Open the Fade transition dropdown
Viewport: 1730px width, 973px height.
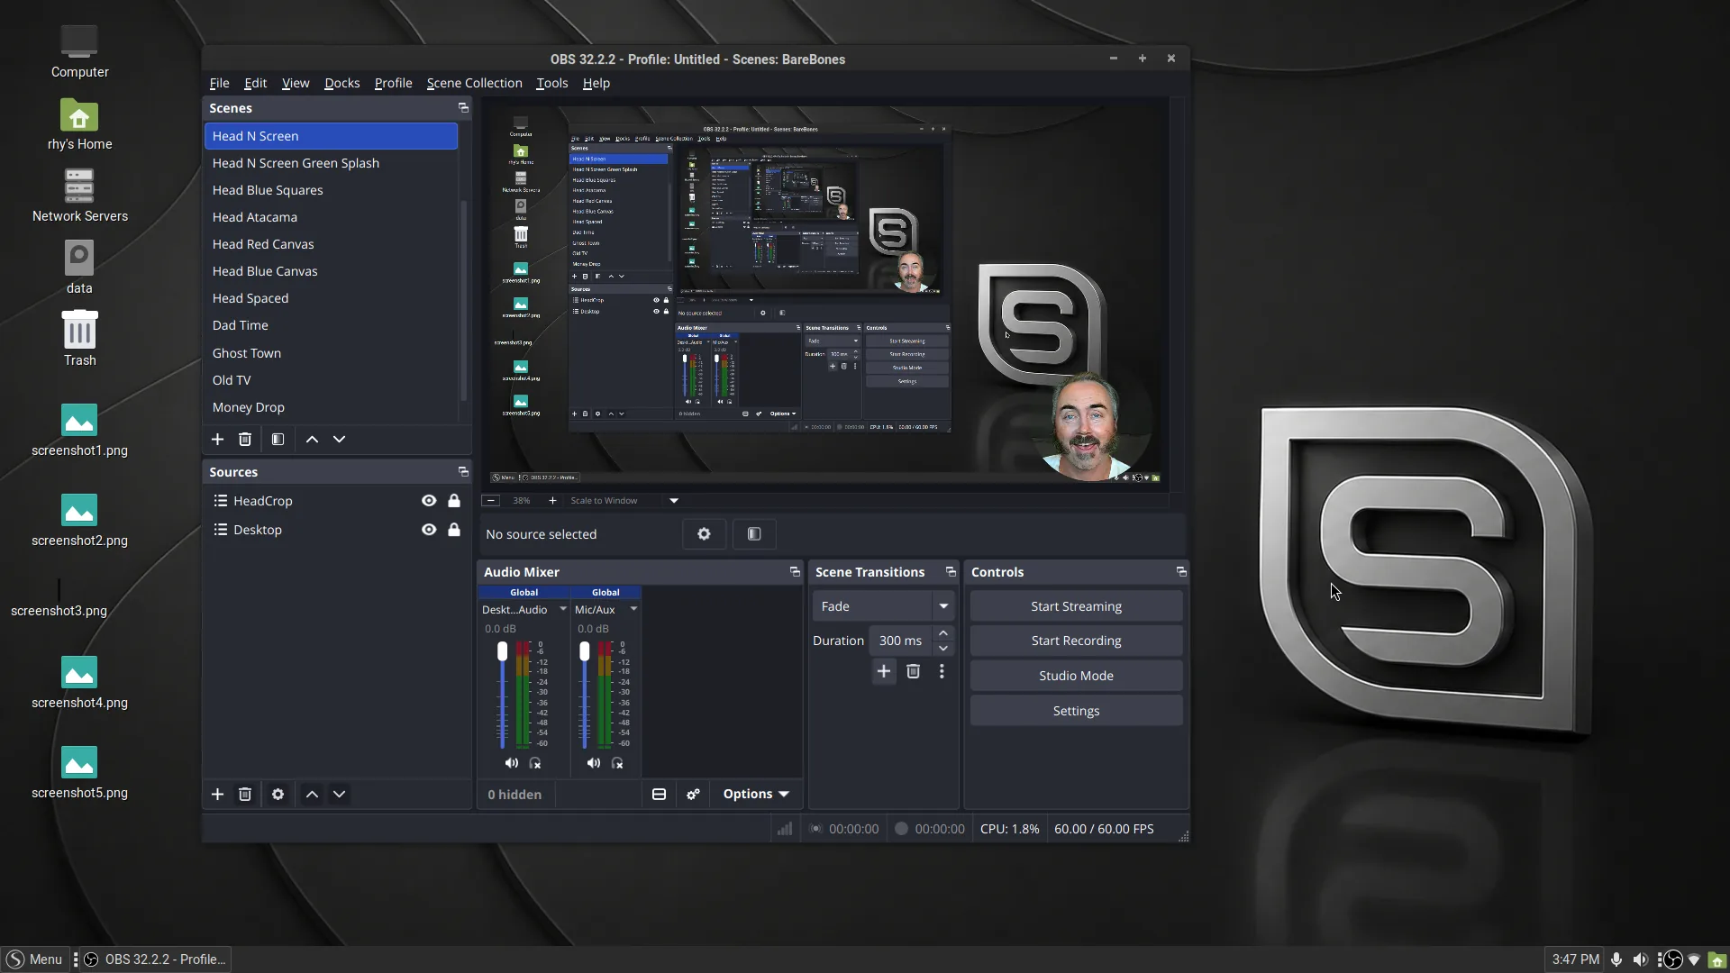(x=883, y=606)
